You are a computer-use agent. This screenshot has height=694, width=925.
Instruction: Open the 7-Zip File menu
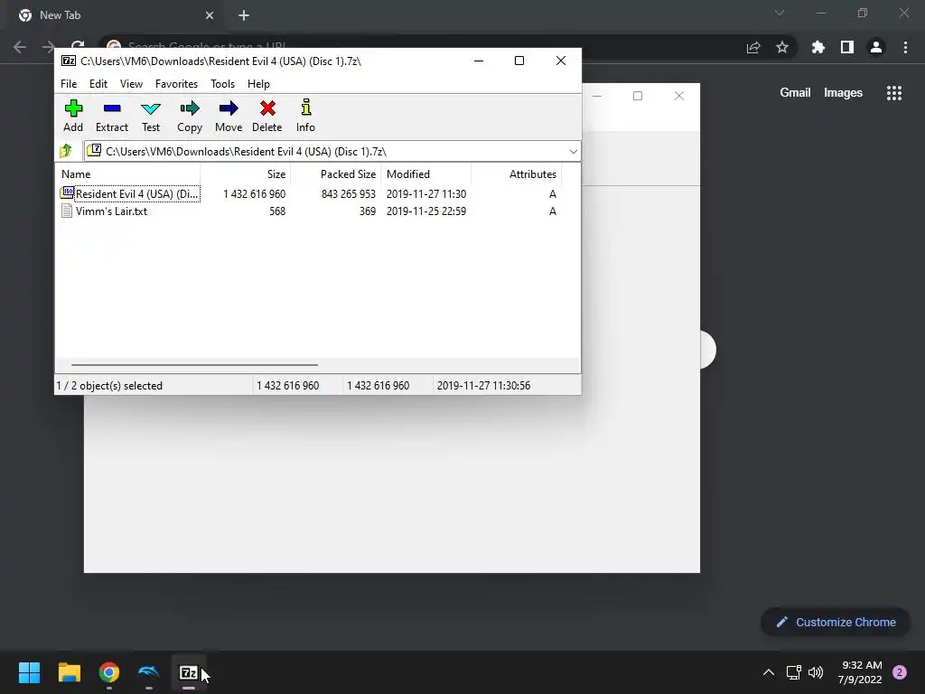[x=69, y=84]
